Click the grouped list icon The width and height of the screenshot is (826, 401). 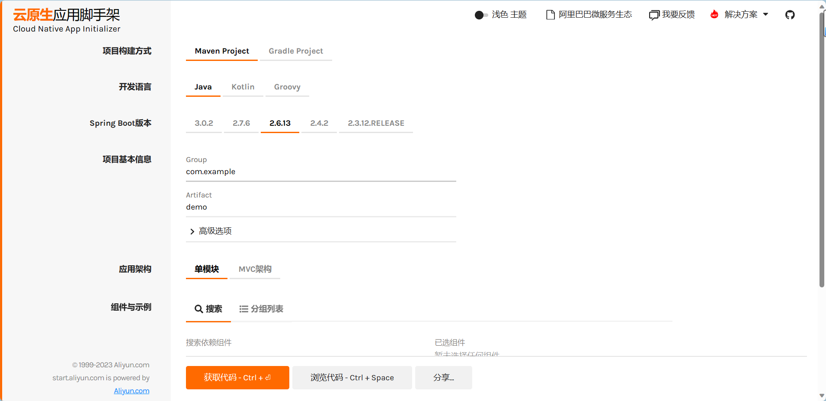(244, 309)
